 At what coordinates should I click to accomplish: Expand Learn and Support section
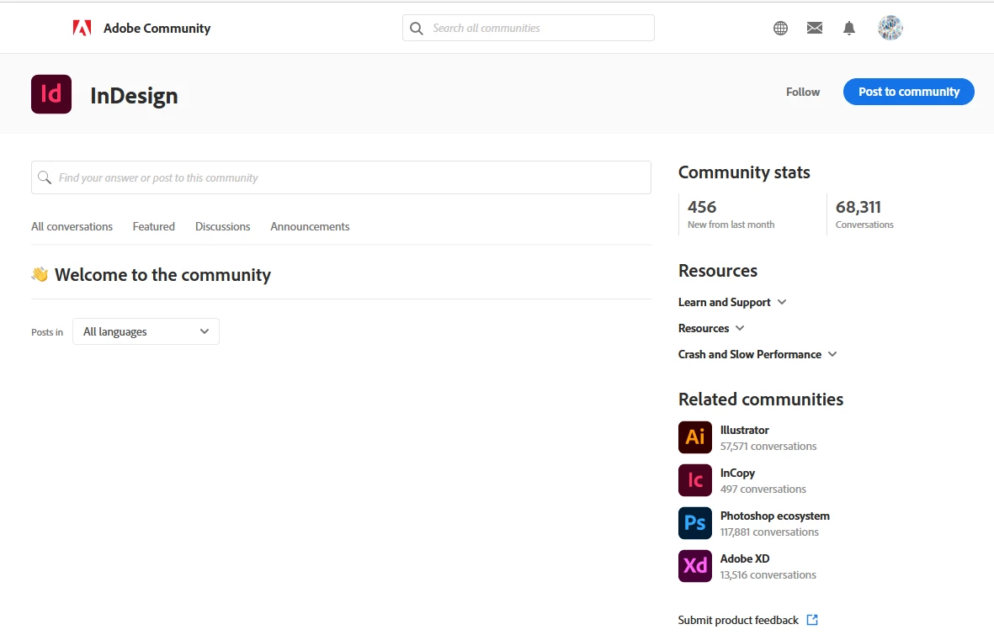click(x=732, y=302)
